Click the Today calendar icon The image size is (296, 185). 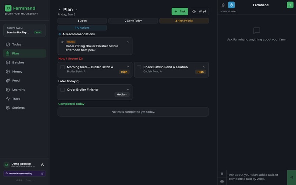[8, 44]
